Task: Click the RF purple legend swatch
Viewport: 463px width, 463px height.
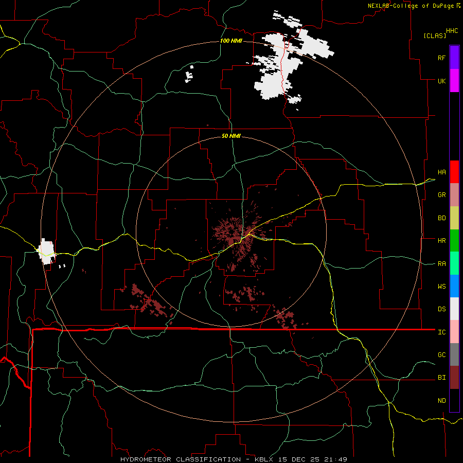Action: pos(454,58)
